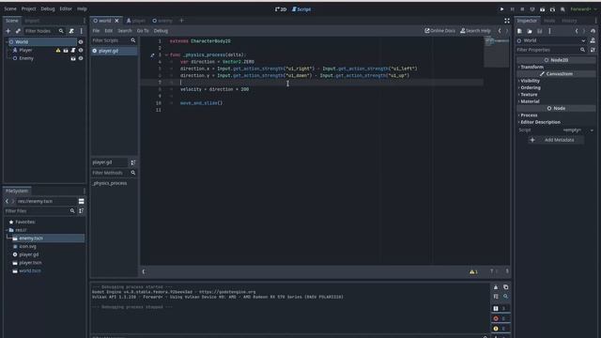The height and width of the screenshot is (338, 601).
Task: Select player.gd in scripts list
Action: click(x=115, y=51)
